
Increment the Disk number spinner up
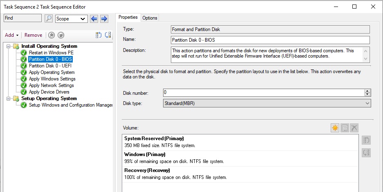(367, 91)
